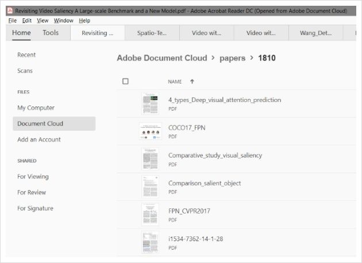Open shared For Review list

tap(32, 192)
